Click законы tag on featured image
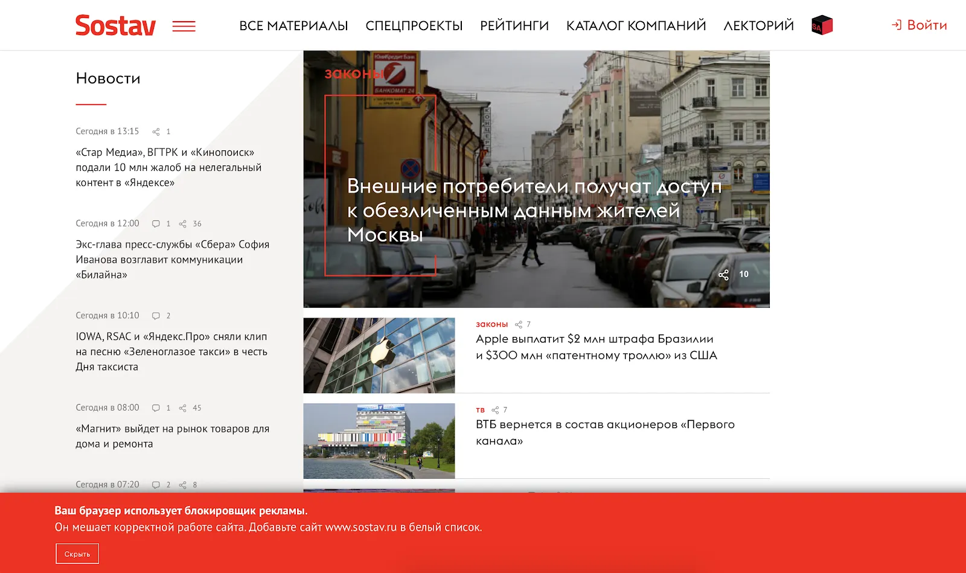The width and height of the screenshot is (966, 573). pyautogui.click(x=354, y=74)
